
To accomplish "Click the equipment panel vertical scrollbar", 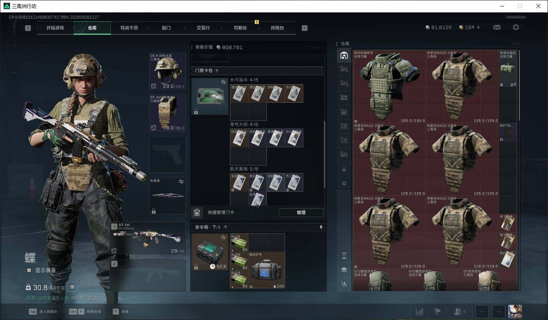I will 325,154.
